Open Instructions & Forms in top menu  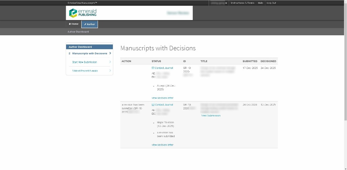(x=242, y=3)
